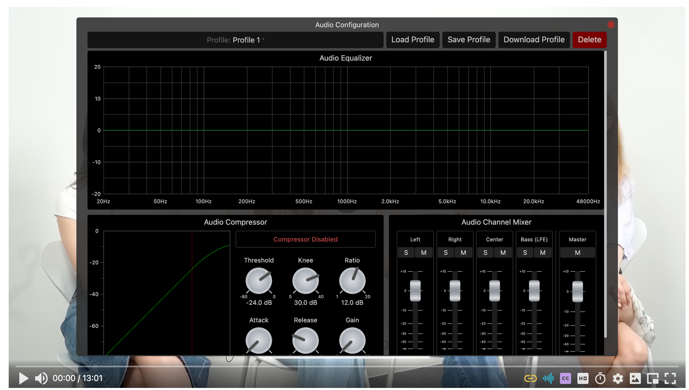This screenshot has width=689, height=390.
Task: Click the screenshot image icon
Action: click(635, 379)
